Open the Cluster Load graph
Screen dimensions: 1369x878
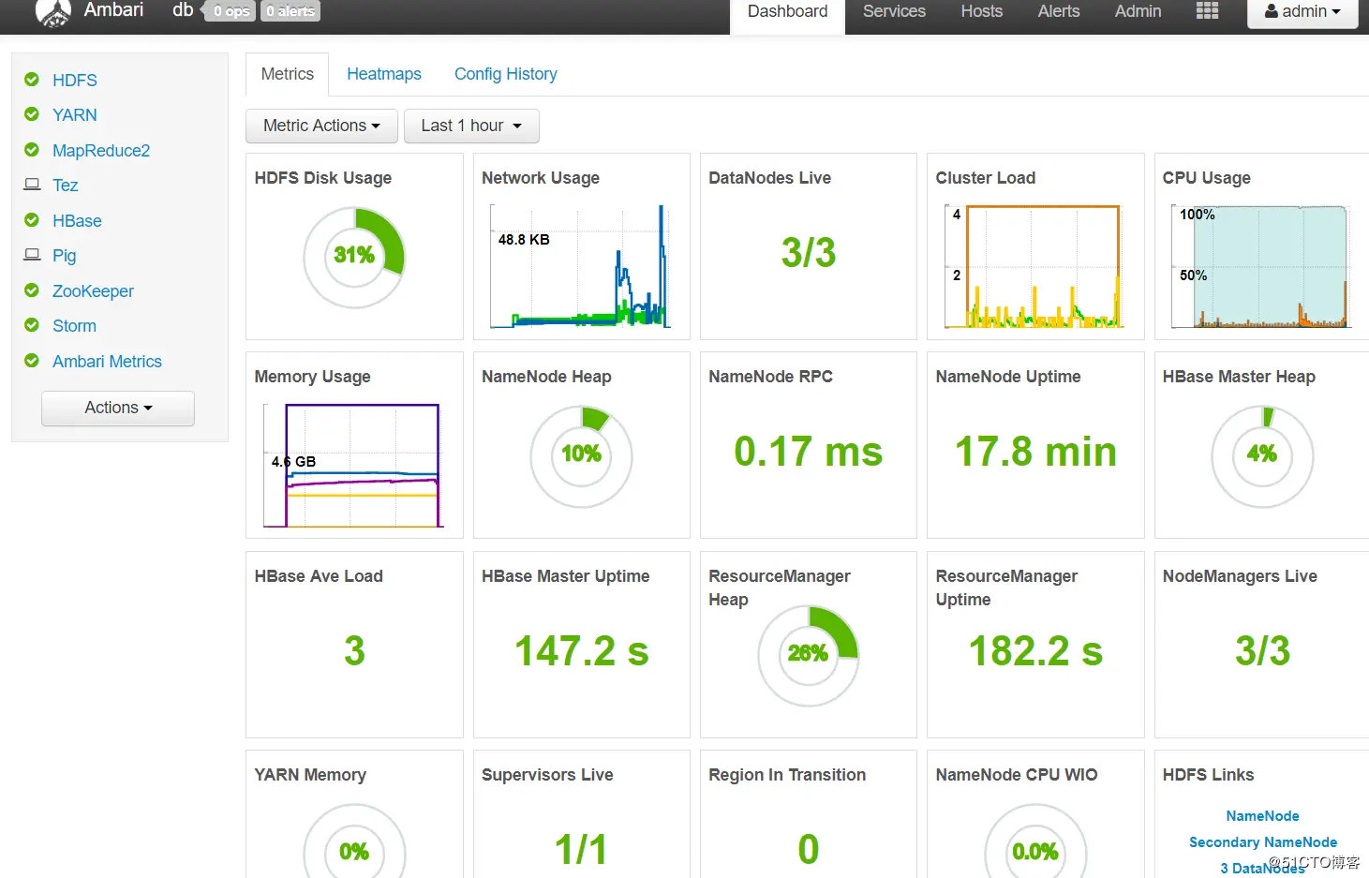[x=1034, y=266]
